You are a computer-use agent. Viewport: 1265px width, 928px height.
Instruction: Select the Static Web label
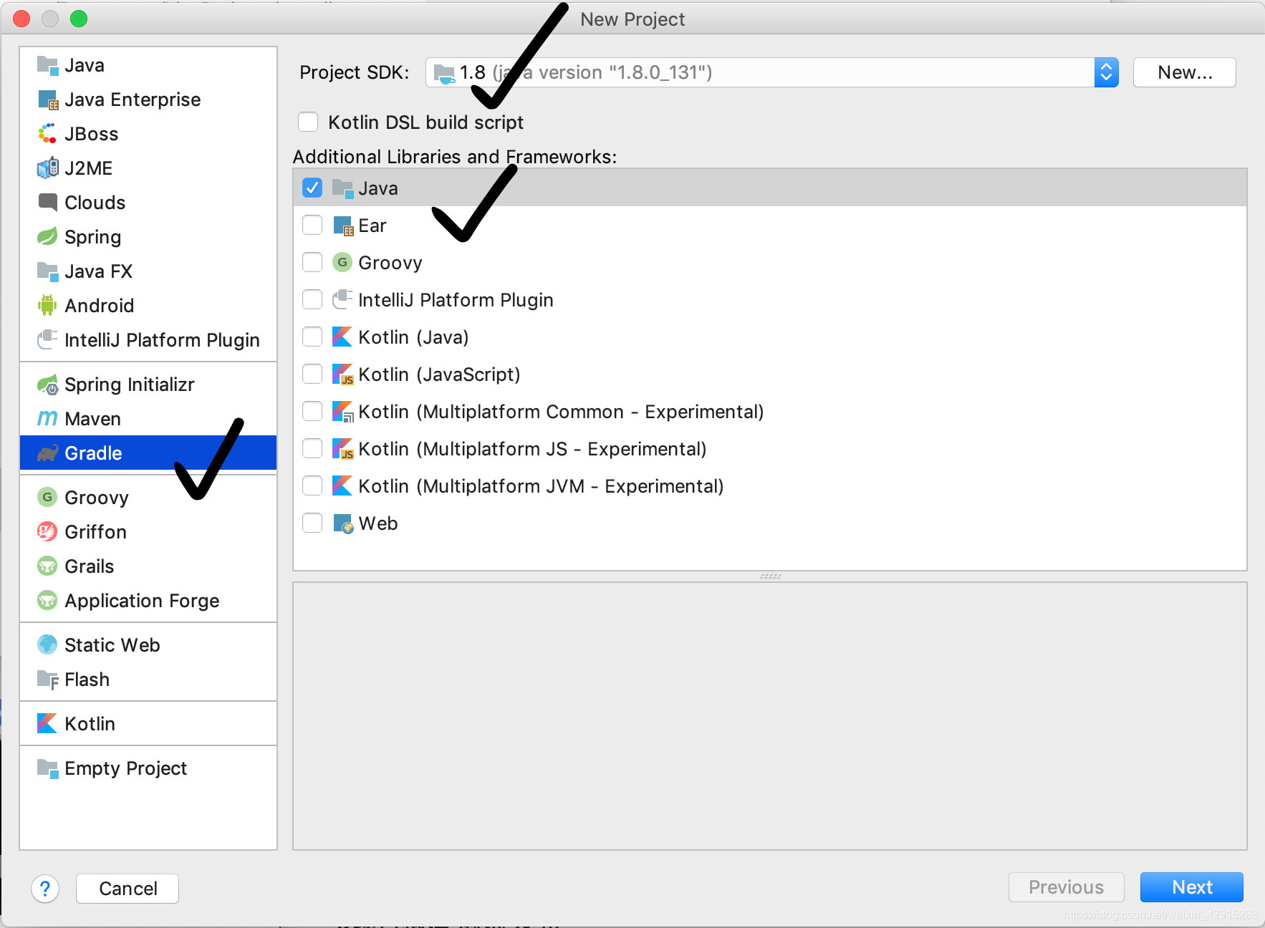tap(112, 645)
